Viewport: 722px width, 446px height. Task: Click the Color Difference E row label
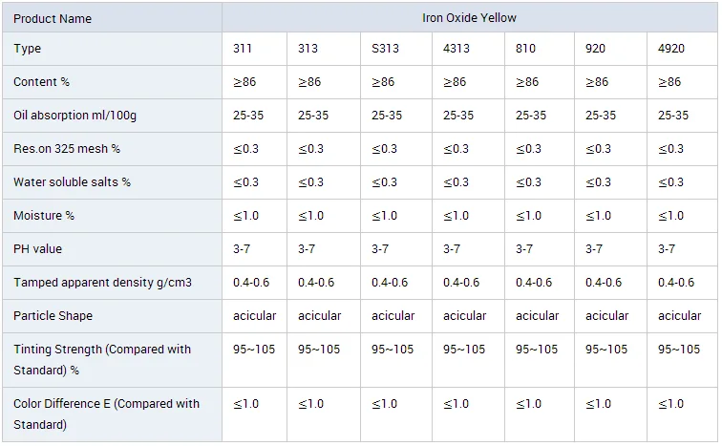click(106, 414)
